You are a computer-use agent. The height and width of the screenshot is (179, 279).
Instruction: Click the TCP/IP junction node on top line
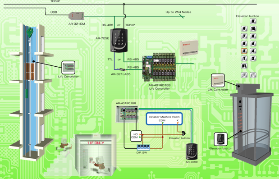124,4
